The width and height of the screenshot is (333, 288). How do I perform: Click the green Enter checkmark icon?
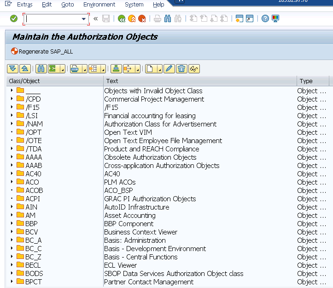[14, 18]
